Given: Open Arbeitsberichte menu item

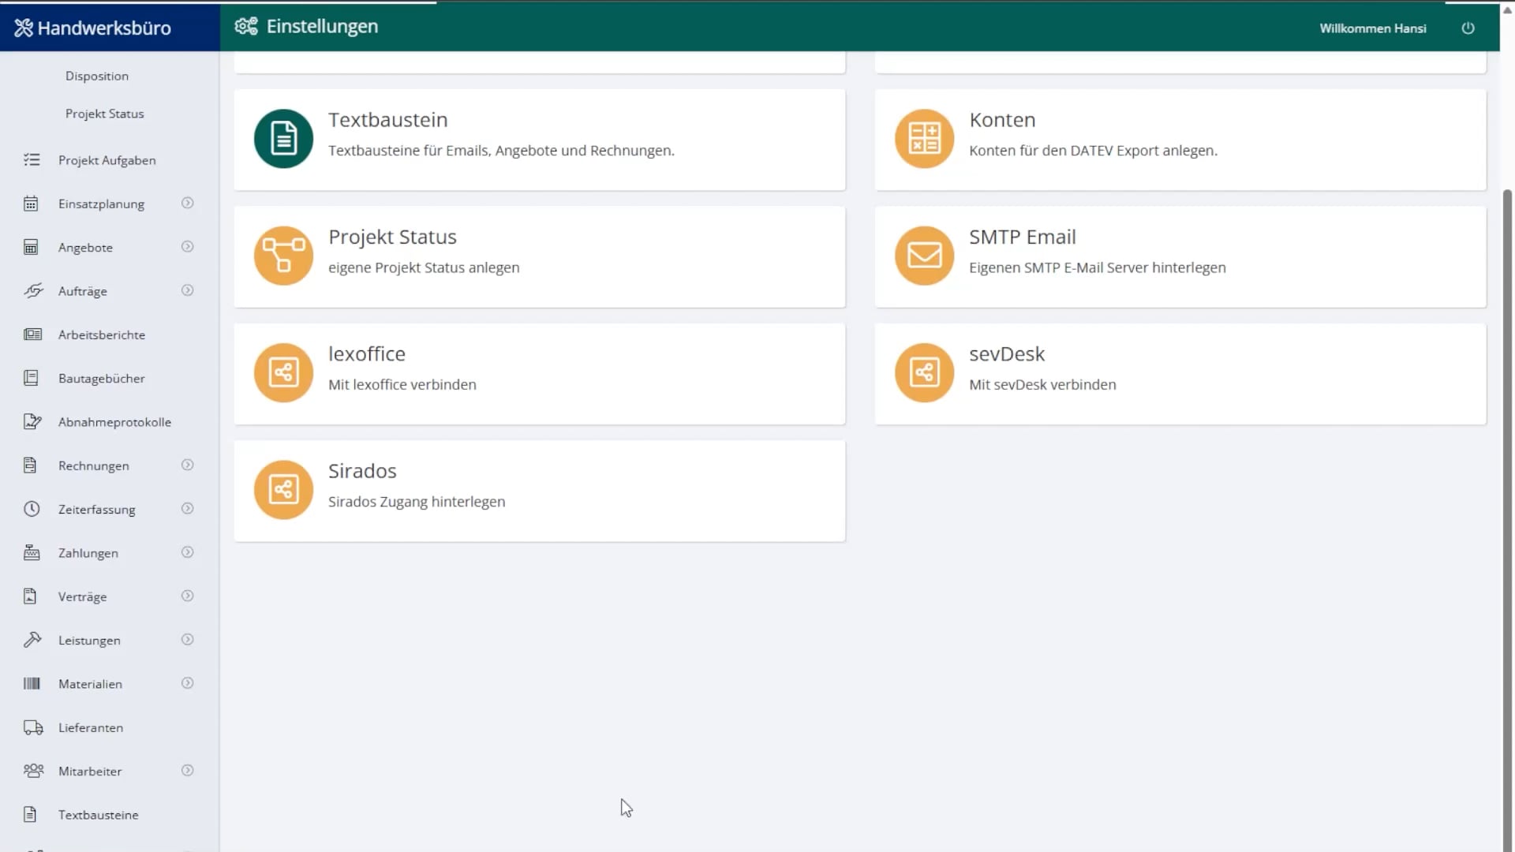Looking at the screenshot, I should tap(101, 334).
